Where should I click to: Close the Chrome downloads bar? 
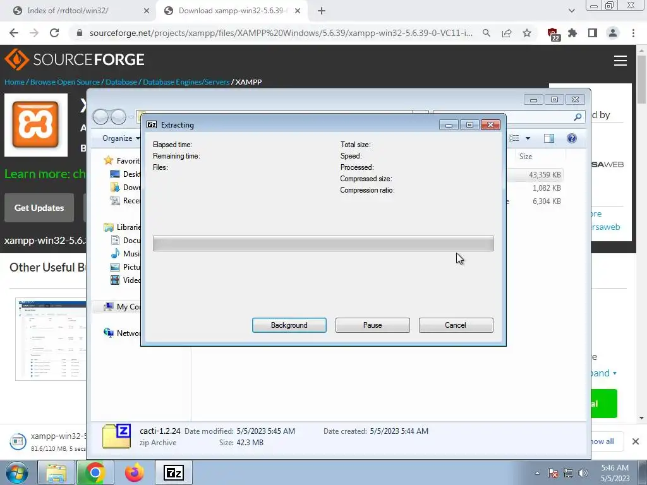tap(636, 441)
